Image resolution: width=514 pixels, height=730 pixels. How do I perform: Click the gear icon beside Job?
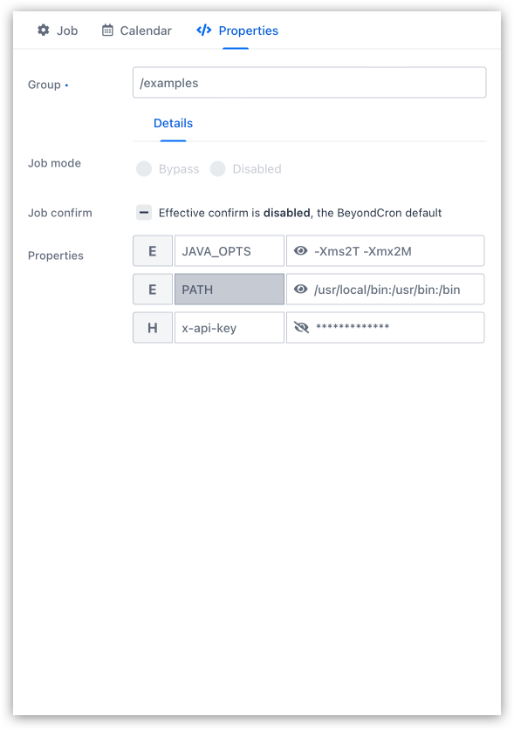click(44, 31)
